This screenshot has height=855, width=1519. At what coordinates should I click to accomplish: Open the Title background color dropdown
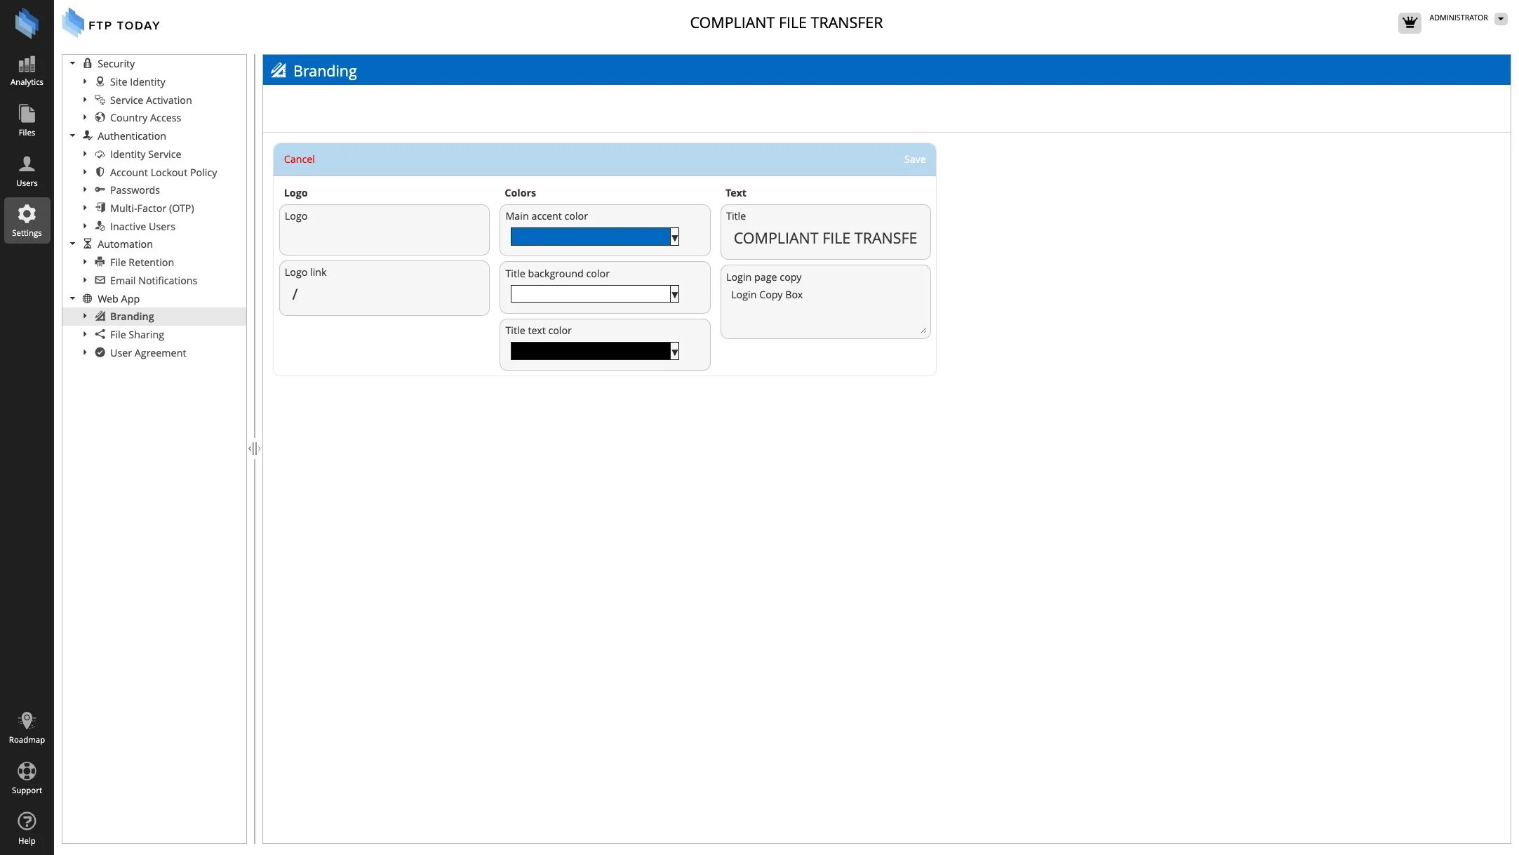[674, 294]
